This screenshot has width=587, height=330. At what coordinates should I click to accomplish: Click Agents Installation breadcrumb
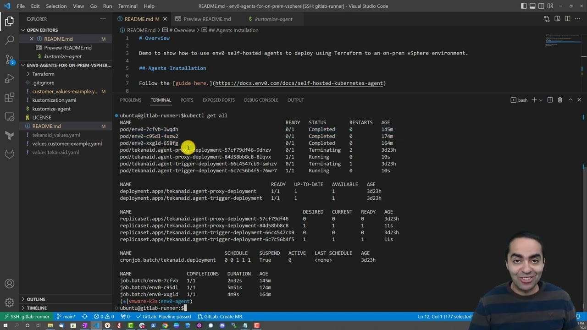233,30
